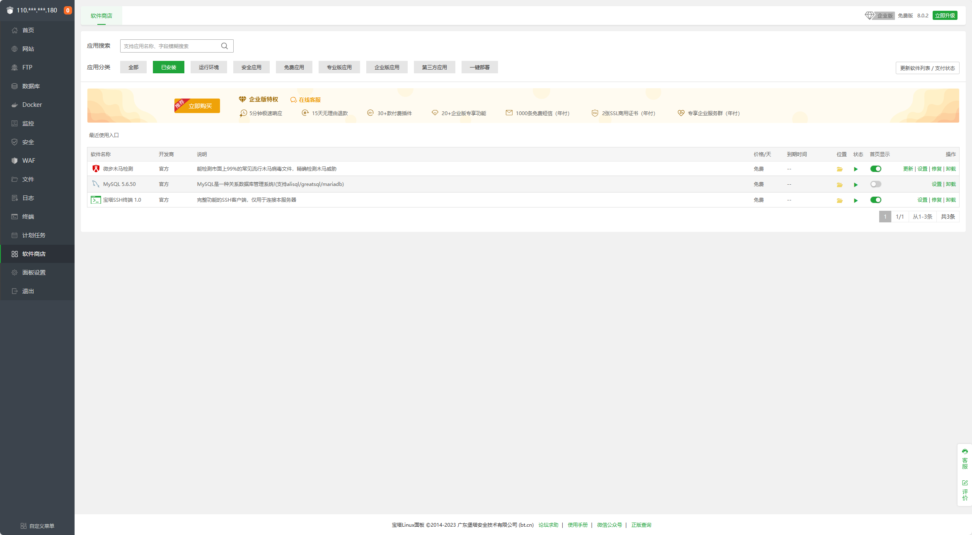Select the 企业版应用 category filter
Screen dimensions: 972x535
387,67
